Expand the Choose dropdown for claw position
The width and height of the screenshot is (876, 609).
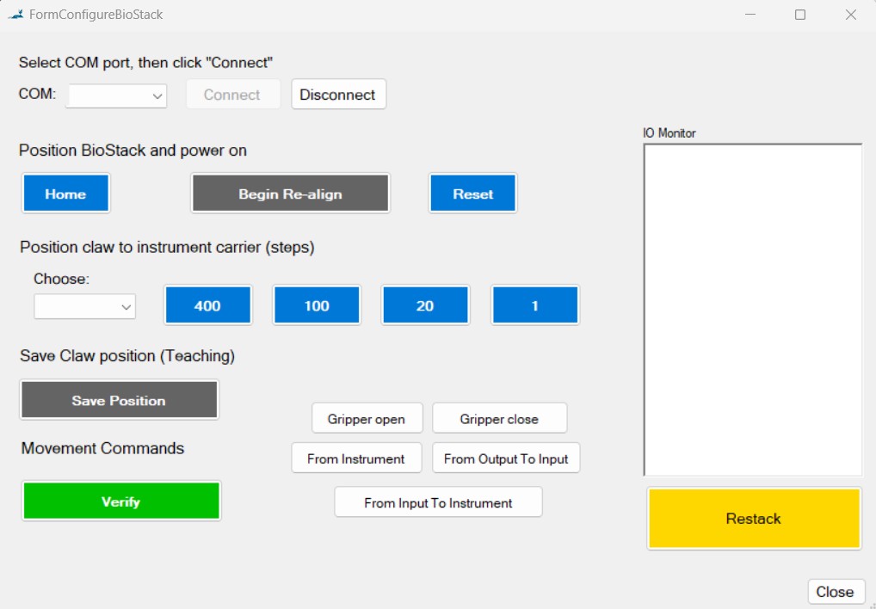click(x=85, y=306)
